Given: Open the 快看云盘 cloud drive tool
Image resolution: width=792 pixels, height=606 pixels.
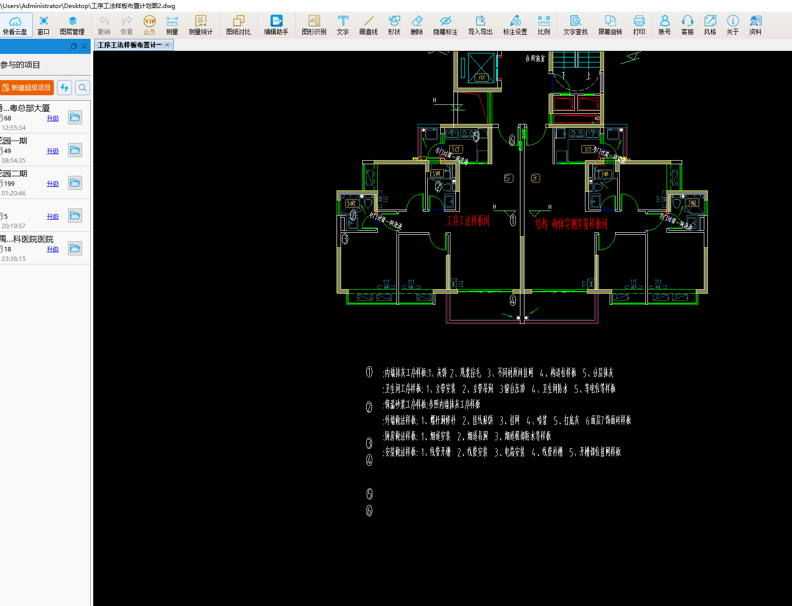Looking at the screenshot, I should (x=15, y=25).
